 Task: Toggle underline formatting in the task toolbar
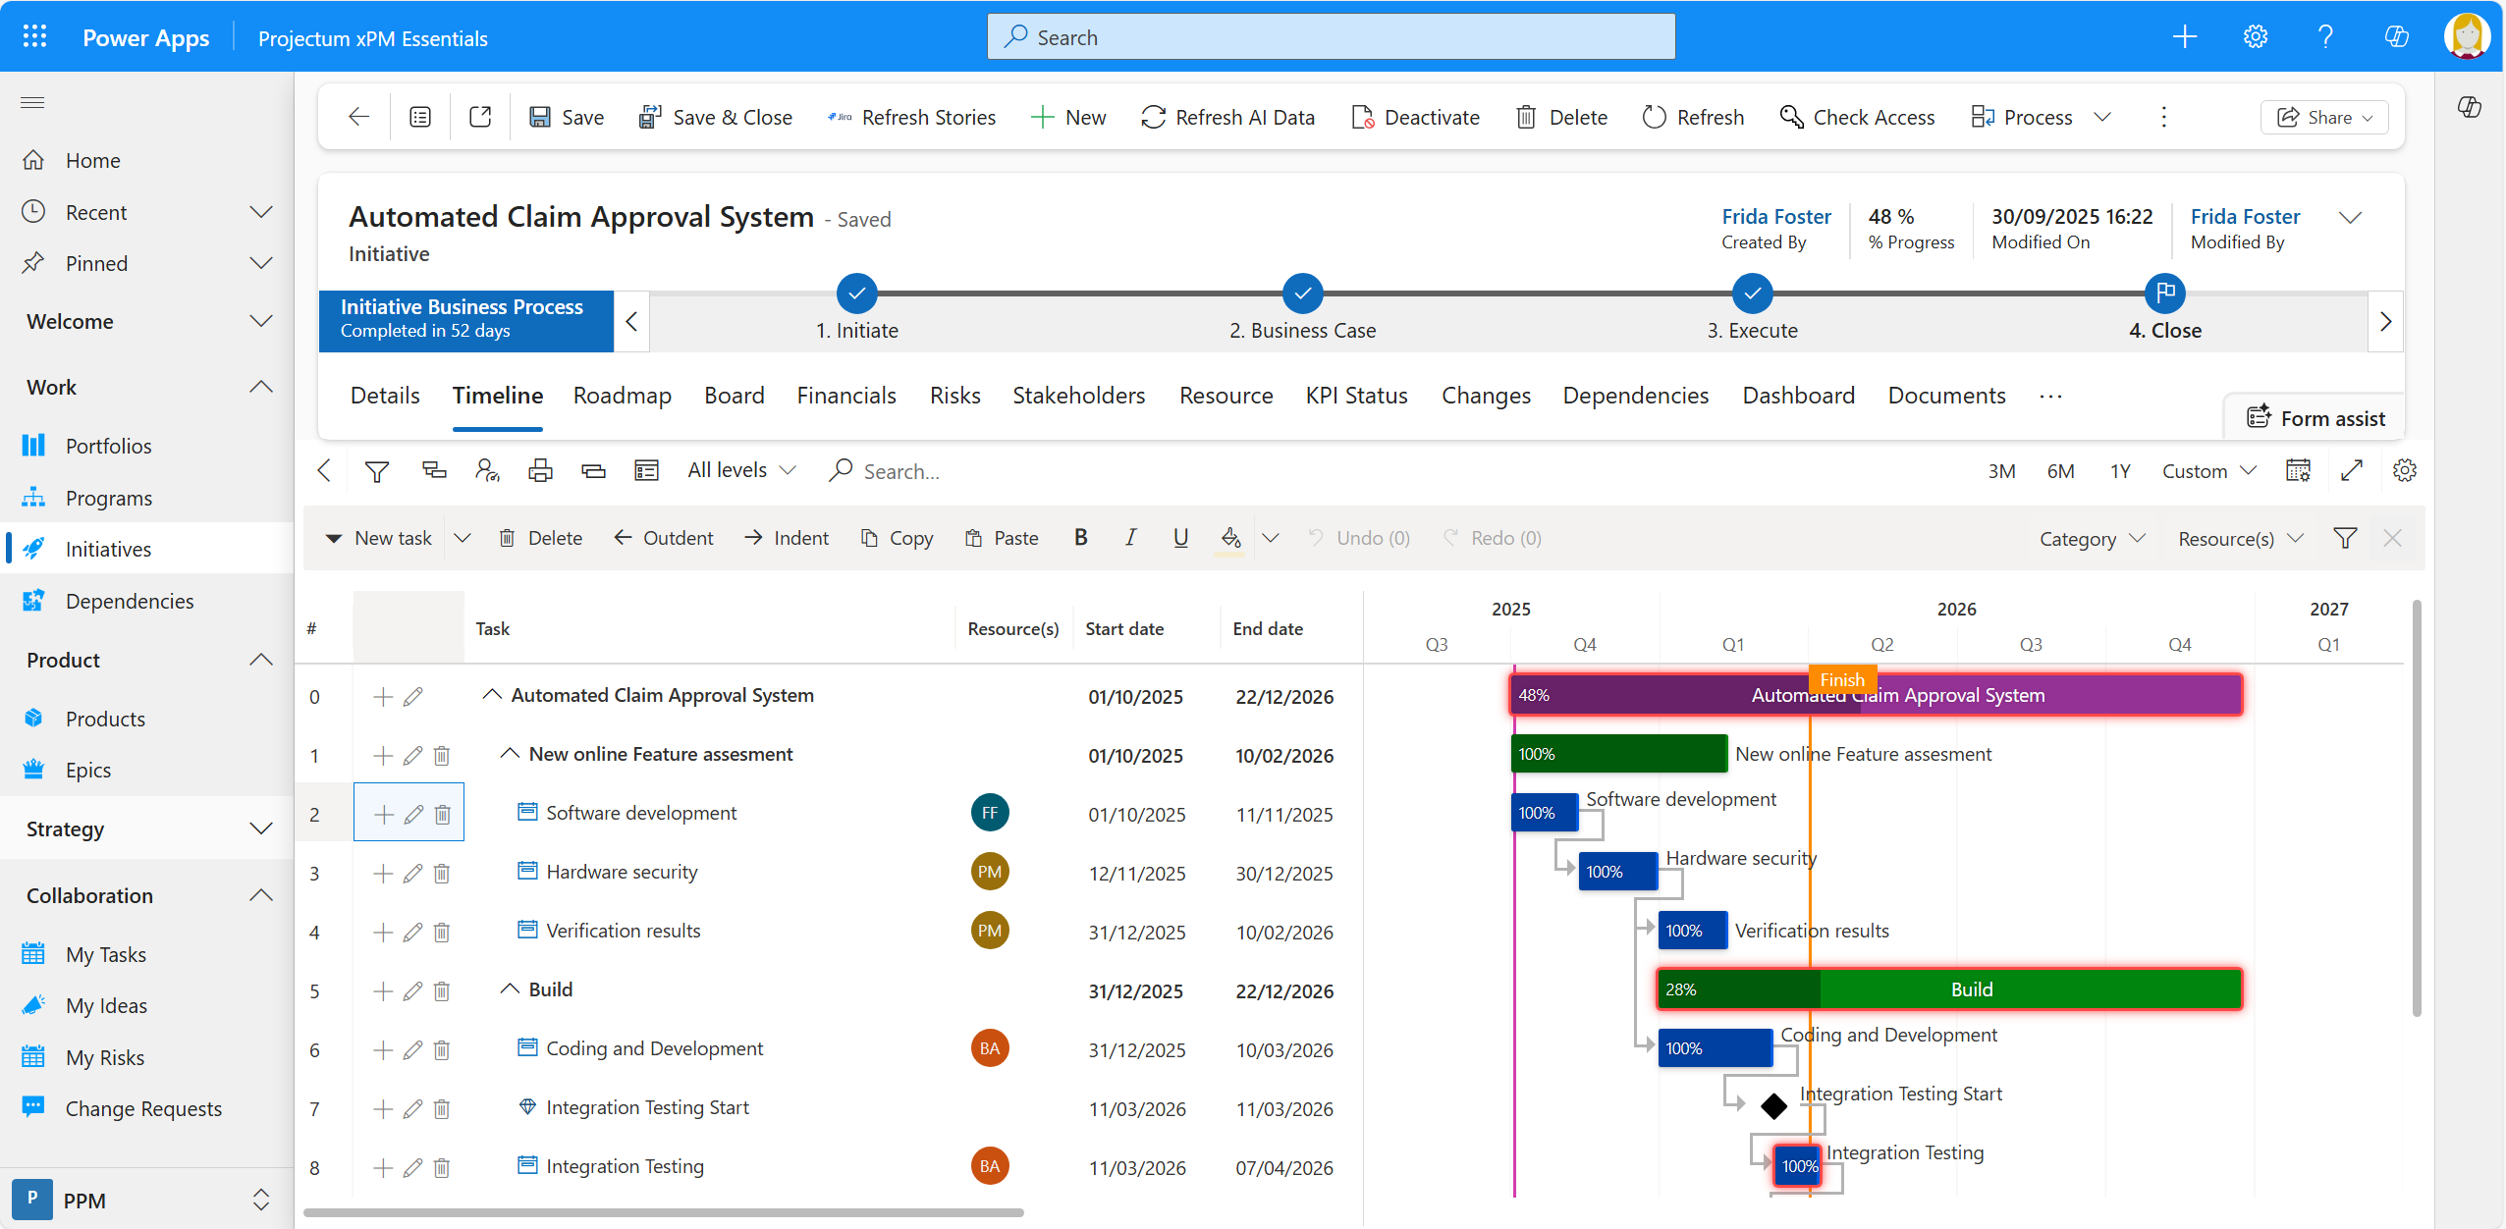coord(1179,538)
